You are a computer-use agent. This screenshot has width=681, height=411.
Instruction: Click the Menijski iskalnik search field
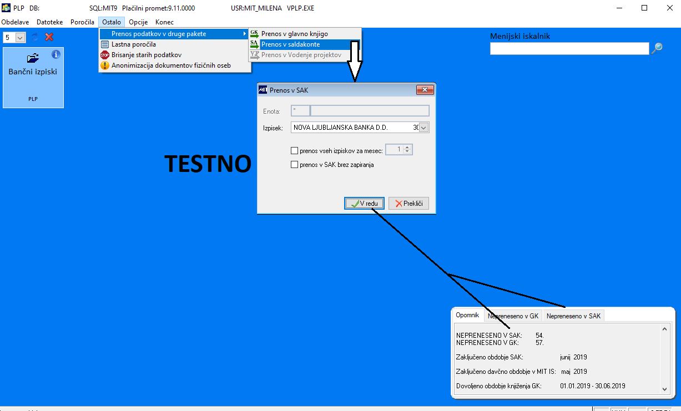pos(569,49)
